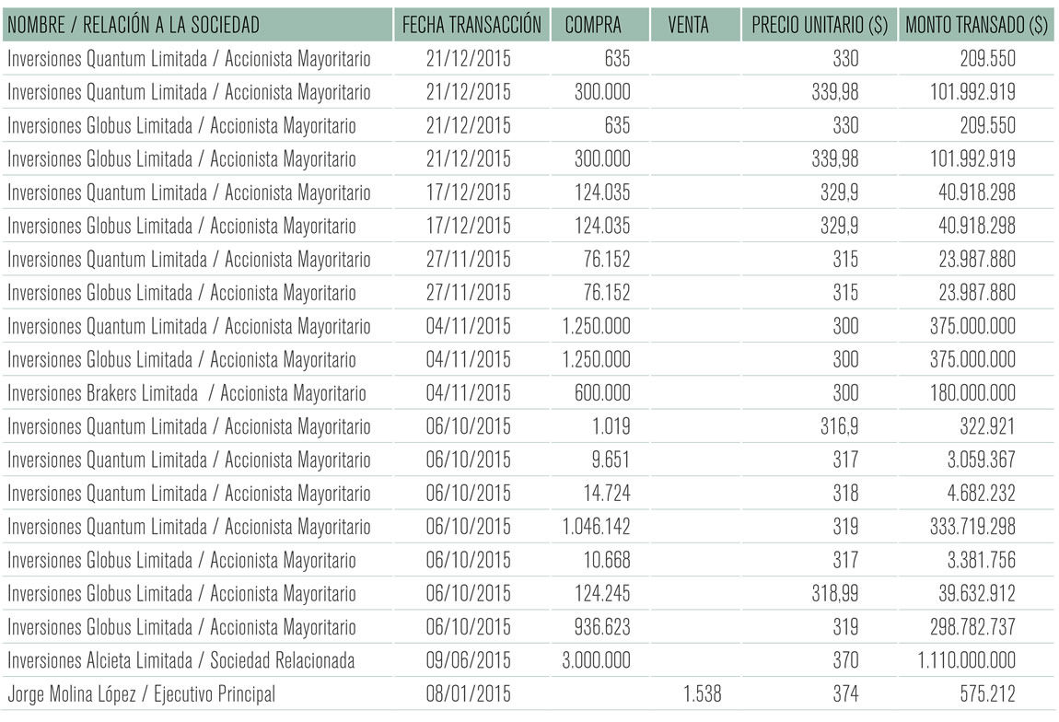The height and width of the screenshot is (722, 1059).
Task: Select the 3.000.000 compra cell
Action: [597, 660]
